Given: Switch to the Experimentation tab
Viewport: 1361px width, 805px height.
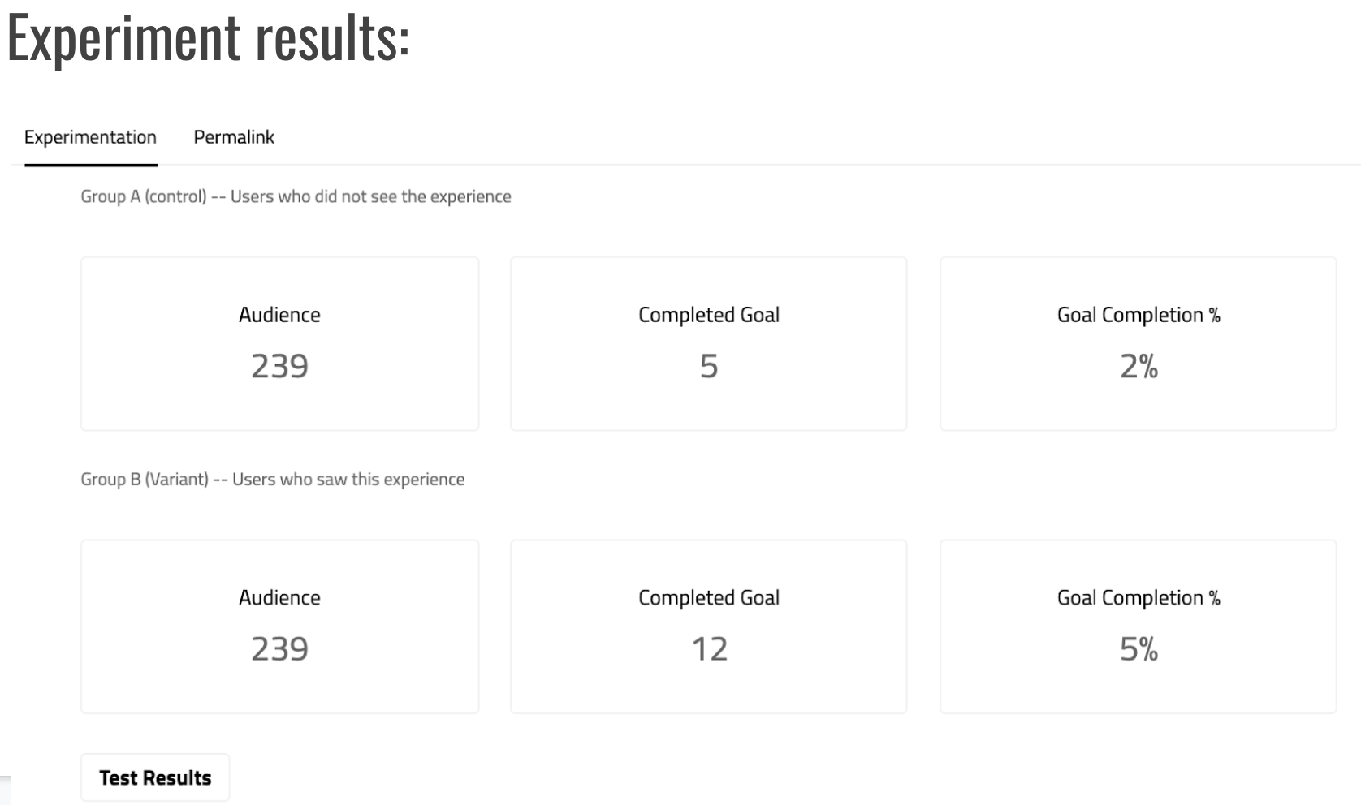Looking at the screenshot, I should 90,137.
